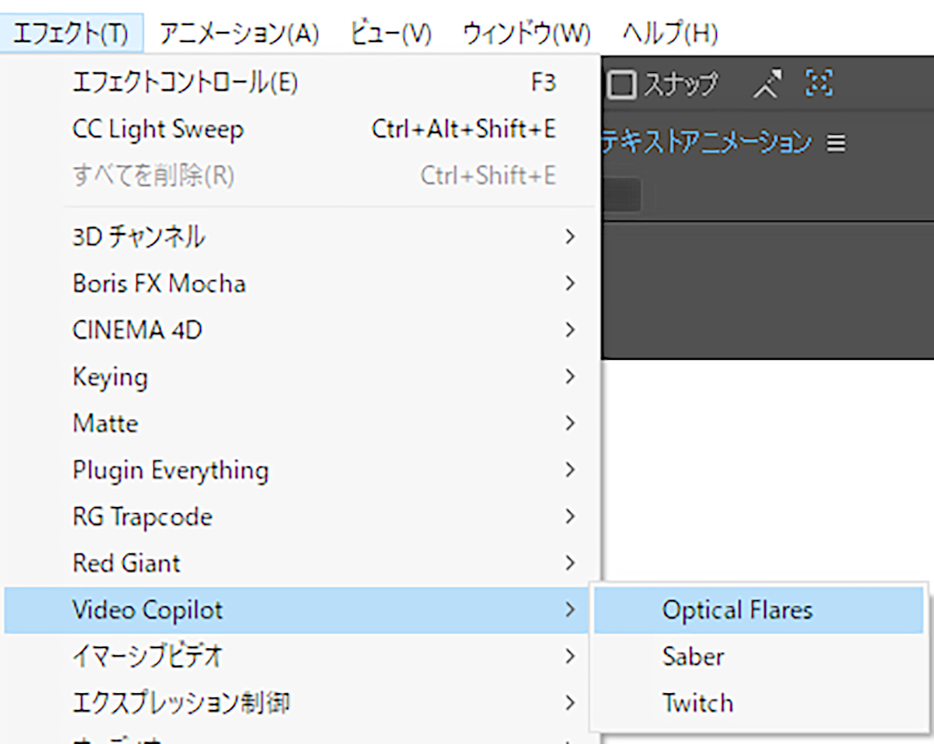Expand the Red Giant submenu
Screen dimensions: 934x744
point(301,563)
